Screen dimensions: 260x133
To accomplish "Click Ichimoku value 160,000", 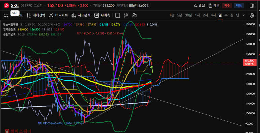I will click(x=23, y=29).
